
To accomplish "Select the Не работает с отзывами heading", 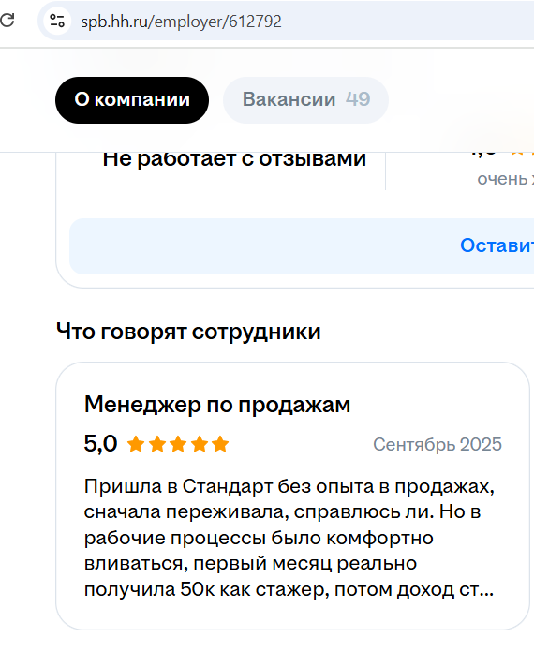I will coord(234,158).
